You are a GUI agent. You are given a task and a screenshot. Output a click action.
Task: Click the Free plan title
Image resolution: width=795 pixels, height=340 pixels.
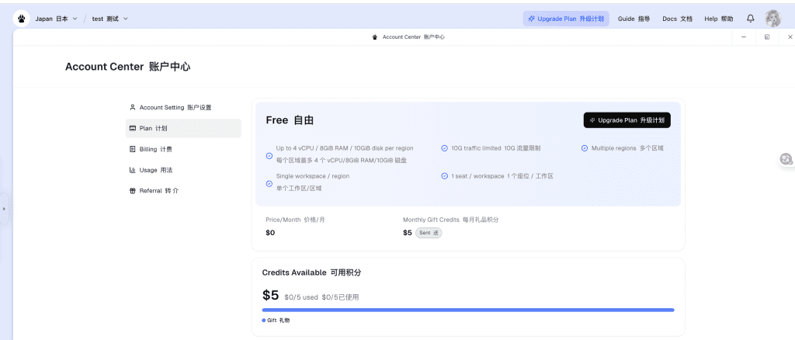(x=290, y=120)
